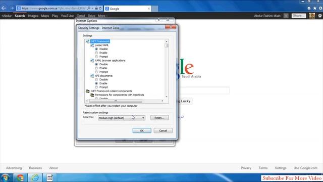The width and height of the screenshot is (323, 182).
Task: Click the address bar search magnifier icon
Action: click(89, 8)
